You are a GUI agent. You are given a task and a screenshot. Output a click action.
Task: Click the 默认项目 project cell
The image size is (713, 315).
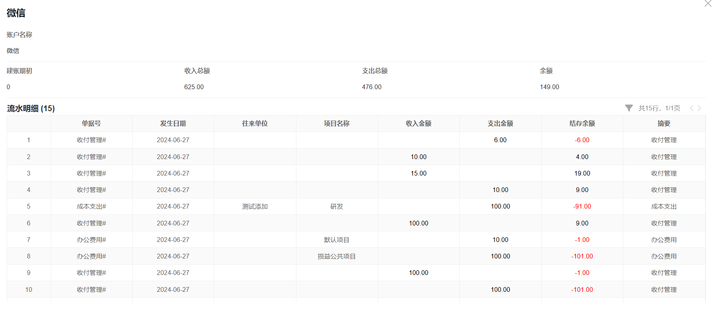336,240
